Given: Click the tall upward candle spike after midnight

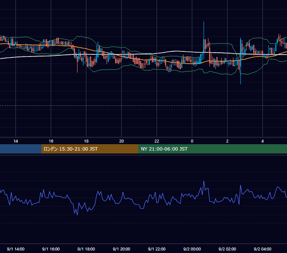Looking at the screenshot, I should 204,40.
